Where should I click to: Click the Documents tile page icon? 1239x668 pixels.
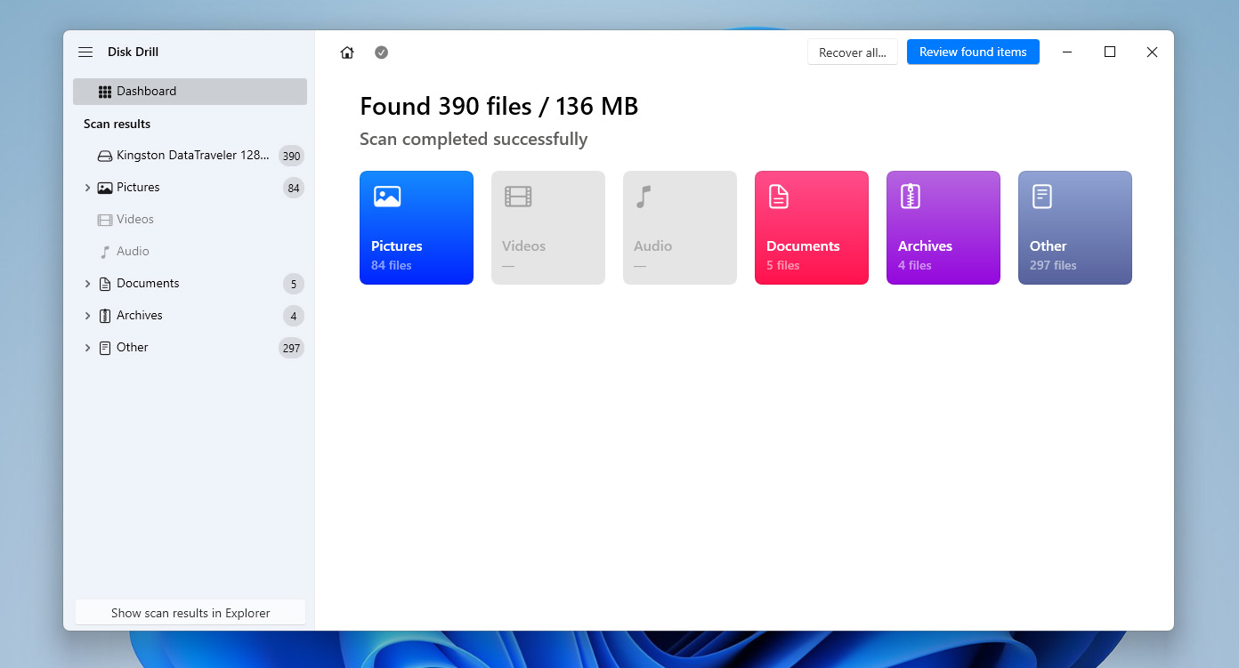(x=779, y=197)
